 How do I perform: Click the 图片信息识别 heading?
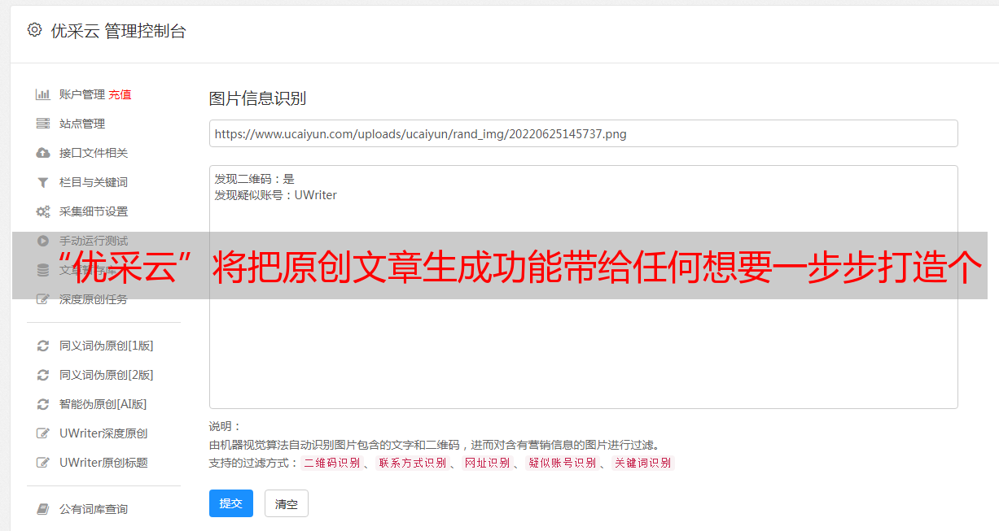pyautogui.click(x=257, y=99)
